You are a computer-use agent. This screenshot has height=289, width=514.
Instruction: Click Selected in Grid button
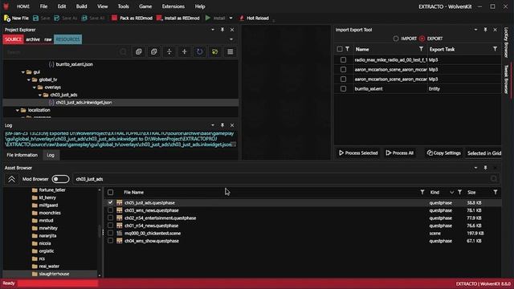pos(483,153)
